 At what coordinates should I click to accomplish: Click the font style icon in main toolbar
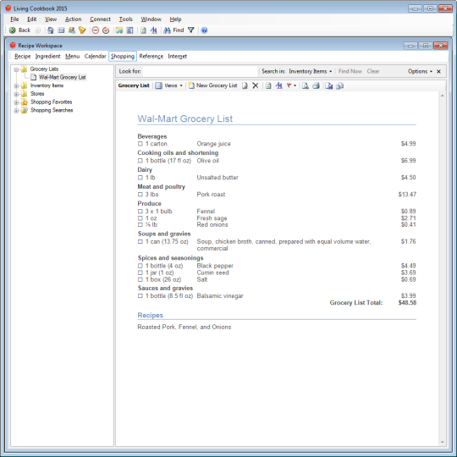(153, 30)
